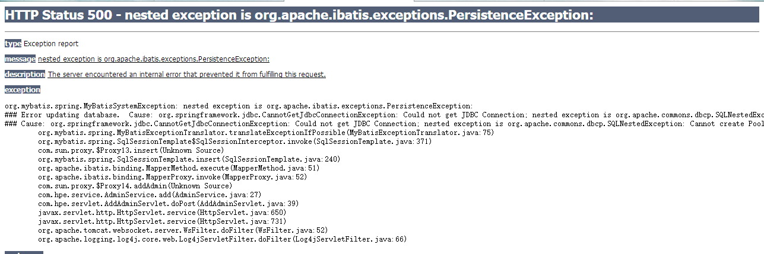Click the underlined nested exception message text

tap(154, 59)
